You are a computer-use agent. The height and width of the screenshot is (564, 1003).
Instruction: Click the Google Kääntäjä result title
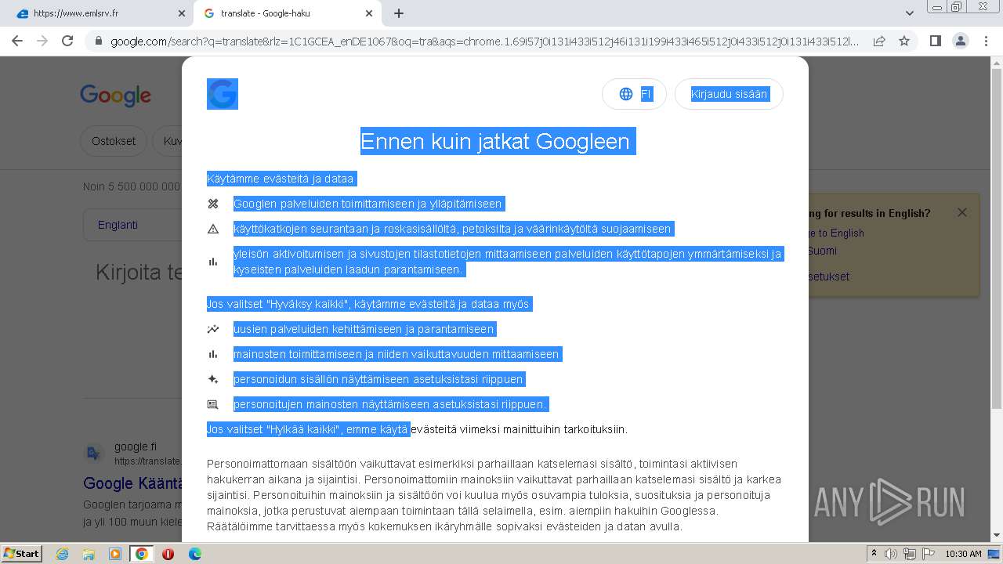132,483
